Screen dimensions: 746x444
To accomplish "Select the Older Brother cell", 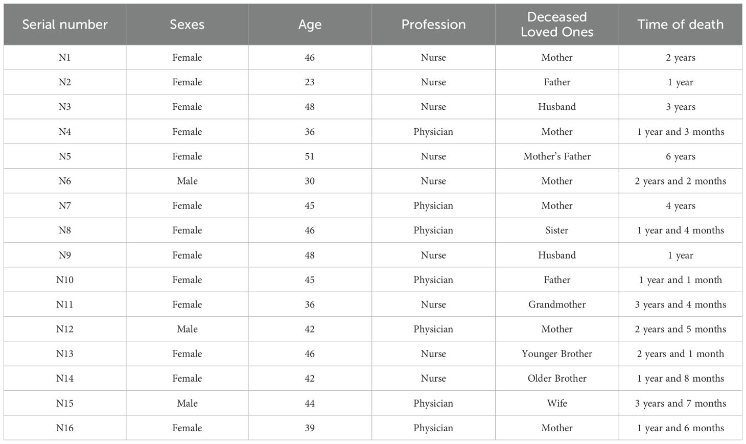I will pyautogui.click(x=557, y=379).
